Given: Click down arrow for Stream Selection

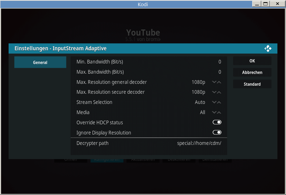Looking at the screenshot, I should tap(214, 102).
